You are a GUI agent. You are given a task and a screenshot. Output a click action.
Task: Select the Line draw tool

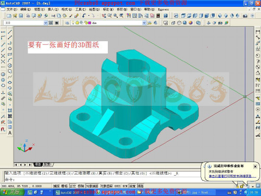click(10, 32)
